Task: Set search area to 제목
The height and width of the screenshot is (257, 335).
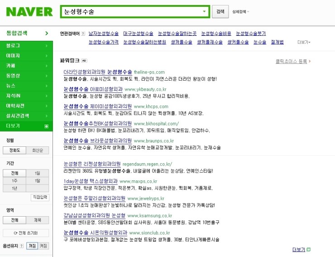Action: coord(38,220)
